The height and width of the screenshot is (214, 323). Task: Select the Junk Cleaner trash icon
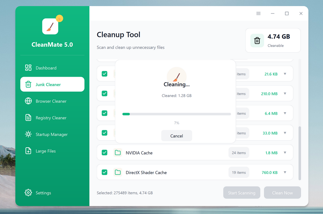pyautogui.click(x=29, y=84)
